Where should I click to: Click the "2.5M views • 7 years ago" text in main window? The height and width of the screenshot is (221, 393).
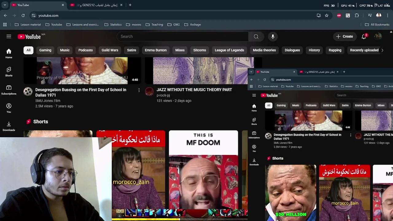(54, 106)
